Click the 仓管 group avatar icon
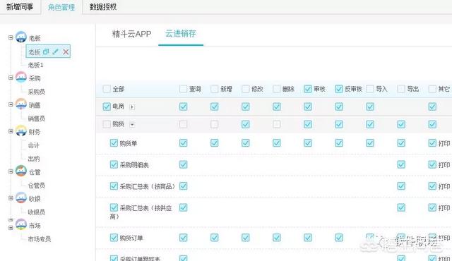 21,171
